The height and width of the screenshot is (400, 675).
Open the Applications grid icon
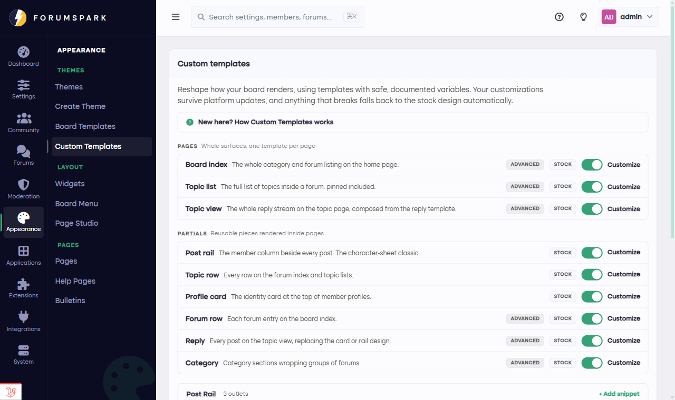coord(23,251)
